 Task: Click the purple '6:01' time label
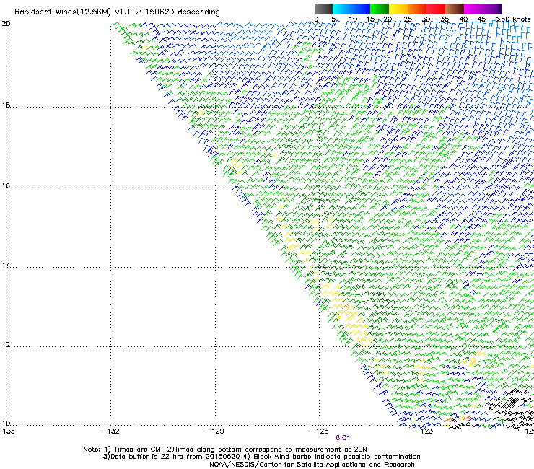pos(343,438)
